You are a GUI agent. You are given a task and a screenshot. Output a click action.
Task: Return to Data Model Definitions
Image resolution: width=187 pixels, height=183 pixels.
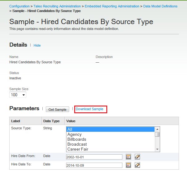(160, 6)
